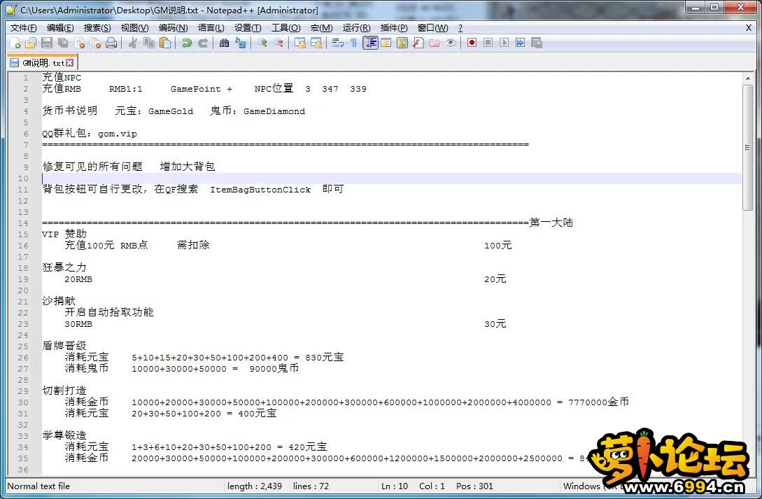Open the 视图(V) menu
This screenshot has height=499, width=762.
(134, 28)
